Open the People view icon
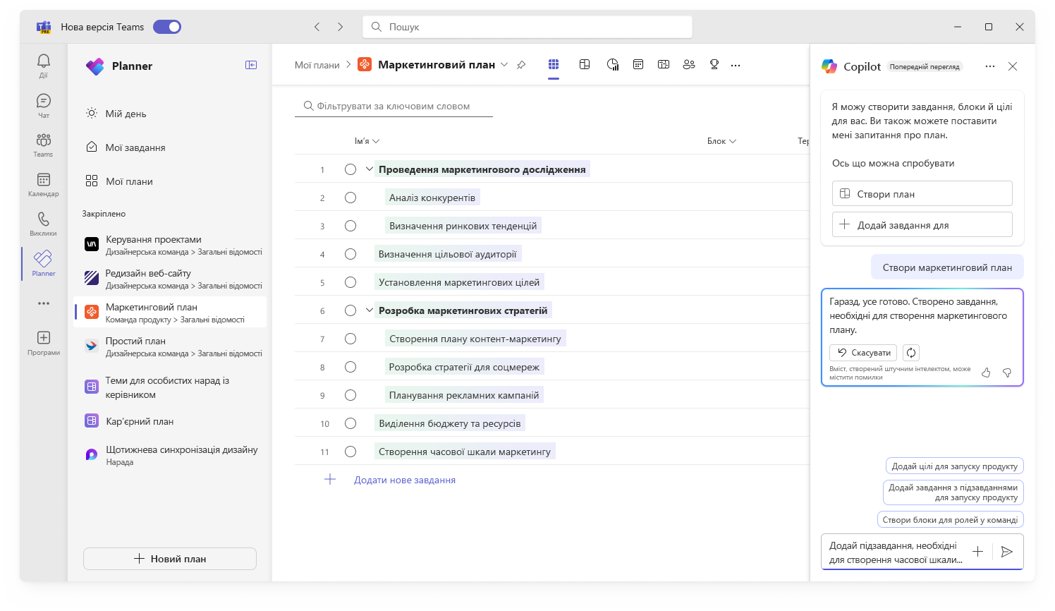The width and height of the screenshot is (1055, 611). (x=689, y=64)
